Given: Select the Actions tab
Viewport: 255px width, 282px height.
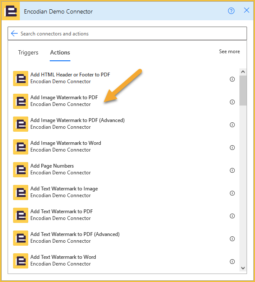Looking at the screenshot, I should coord(60,52).
